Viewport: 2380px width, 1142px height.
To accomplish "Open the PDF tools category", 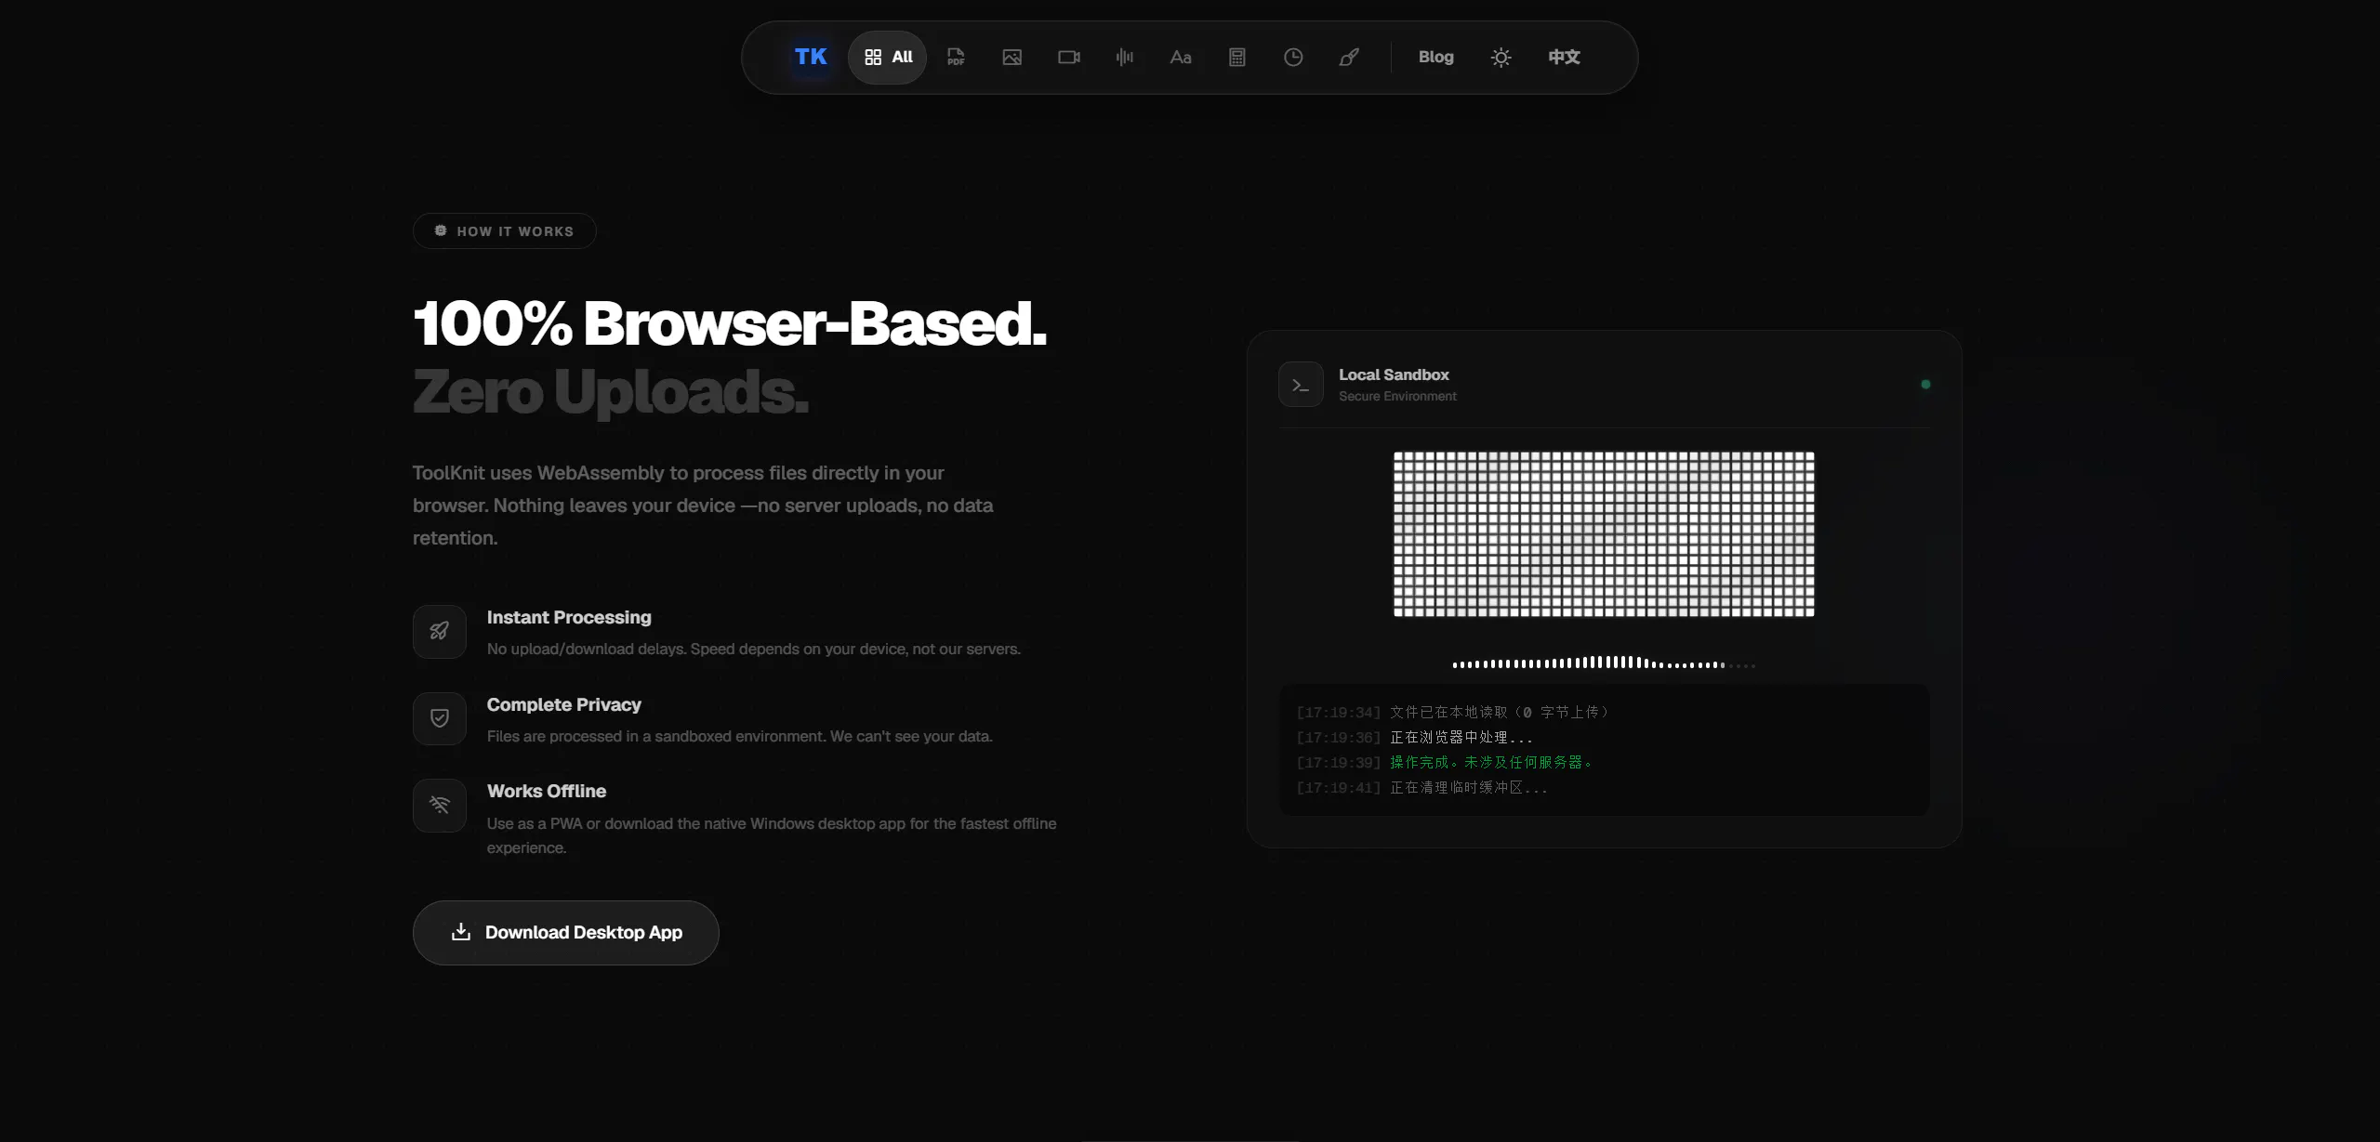I will click(956, 57).
